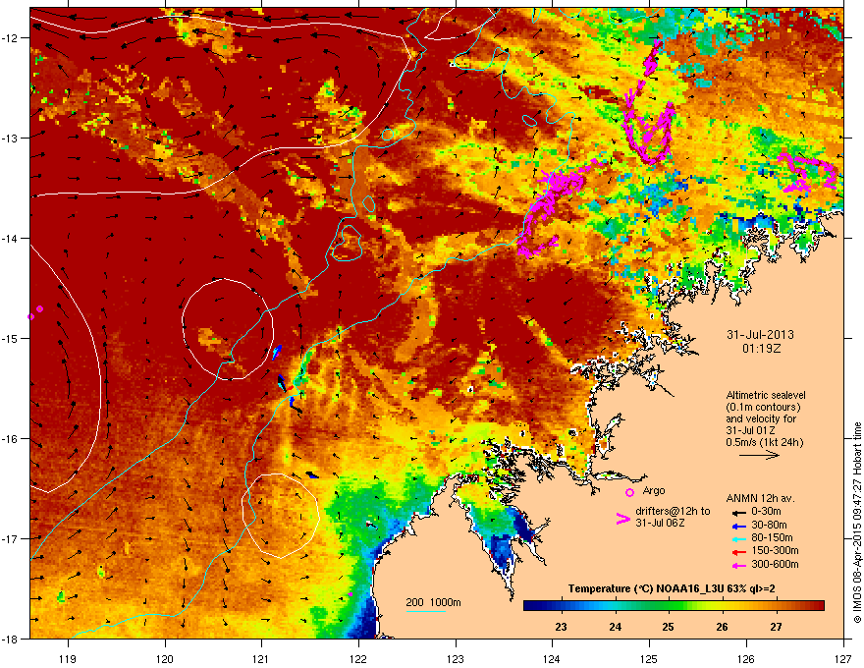The image size is (864, 668).
Task: Click the '0-30m' depth label
Action: (766, 512)
